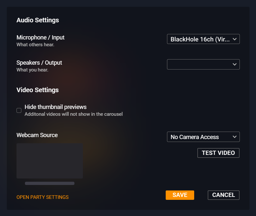Expand the empty Speakers / Output dropdown
This screenshot has height=216, width=256.
click(x=200, y=64)
